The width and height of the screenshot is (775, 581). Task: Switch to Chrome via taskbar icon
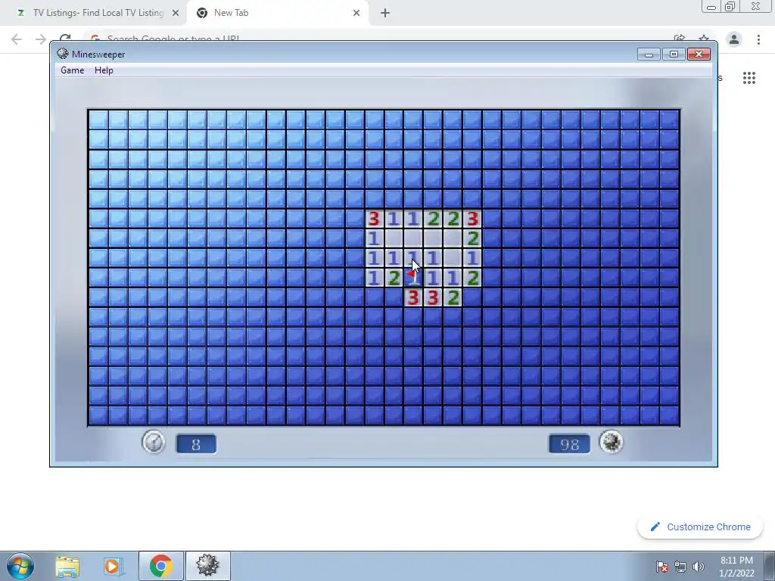[160, 566]
